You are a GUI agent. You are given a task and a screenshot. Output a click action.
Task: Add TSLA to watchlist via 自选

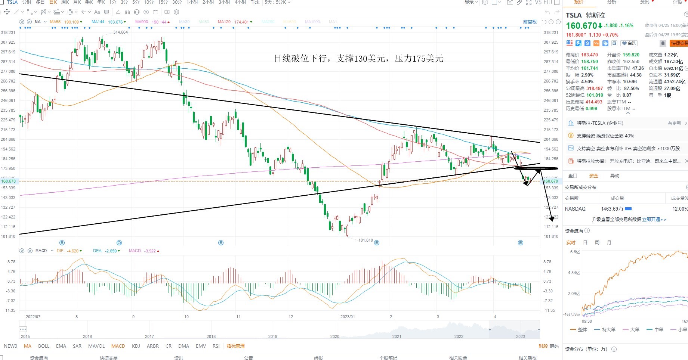click(629, 43)
